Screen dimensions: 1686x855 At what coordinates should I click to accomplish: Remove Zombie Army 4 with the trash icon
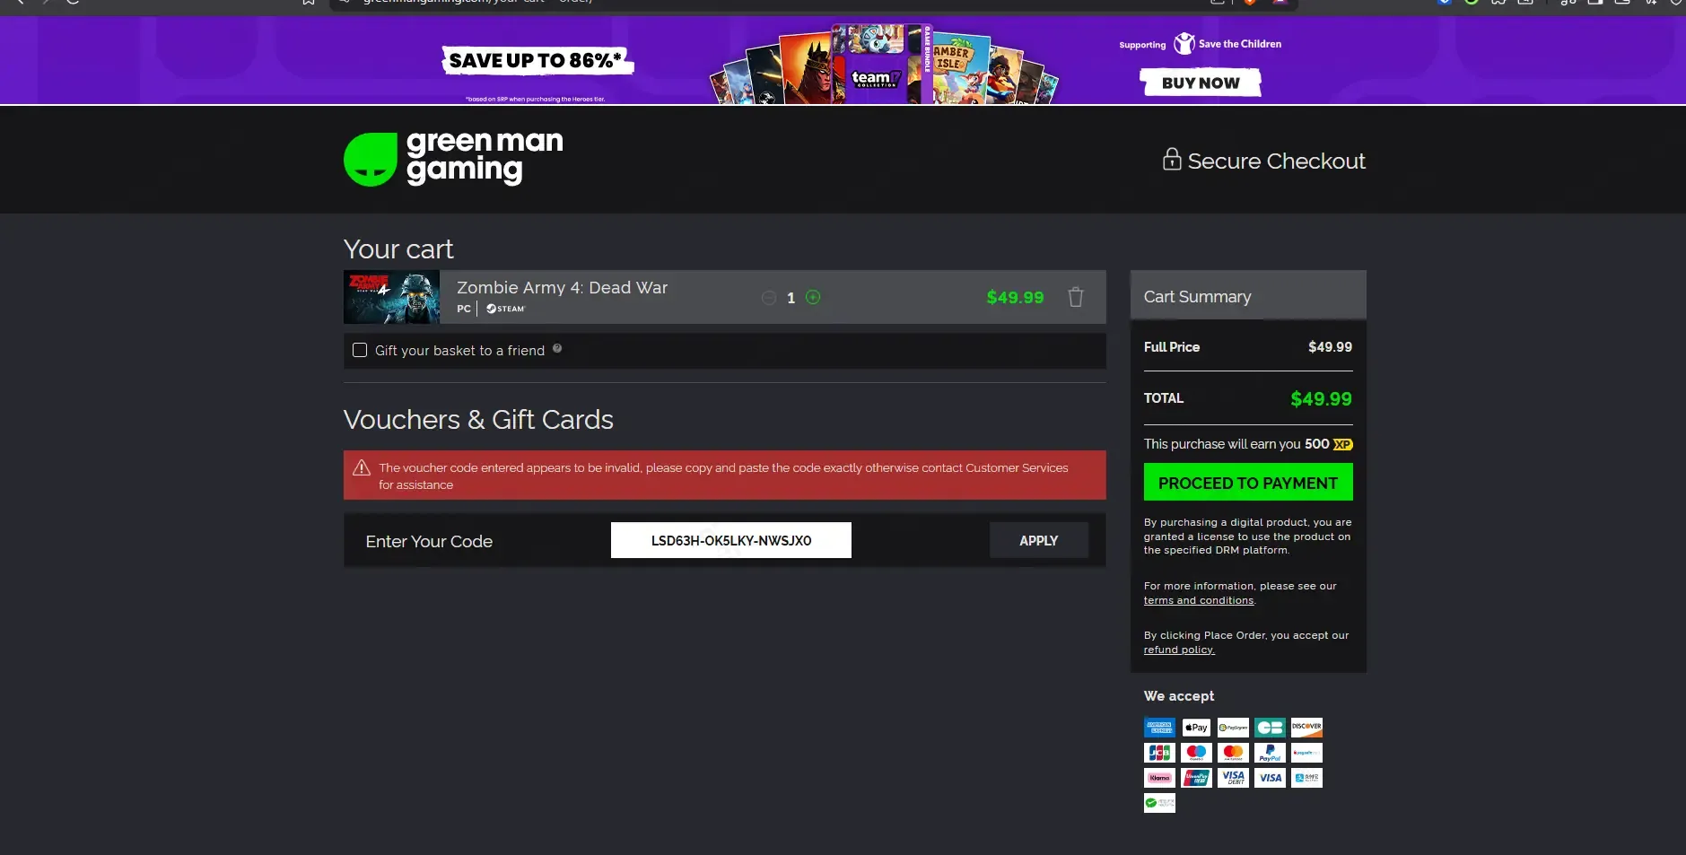pyautogui.click(x=1076, y=297)
